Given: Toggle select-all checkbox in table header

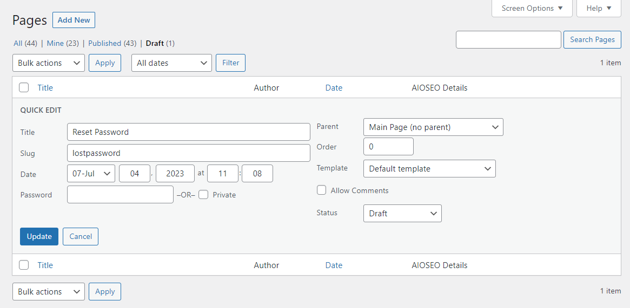Looking at the screenshot, I should [24, 87].
